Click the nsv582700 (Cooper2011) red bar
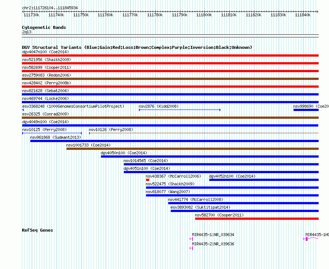 (257, 219)
